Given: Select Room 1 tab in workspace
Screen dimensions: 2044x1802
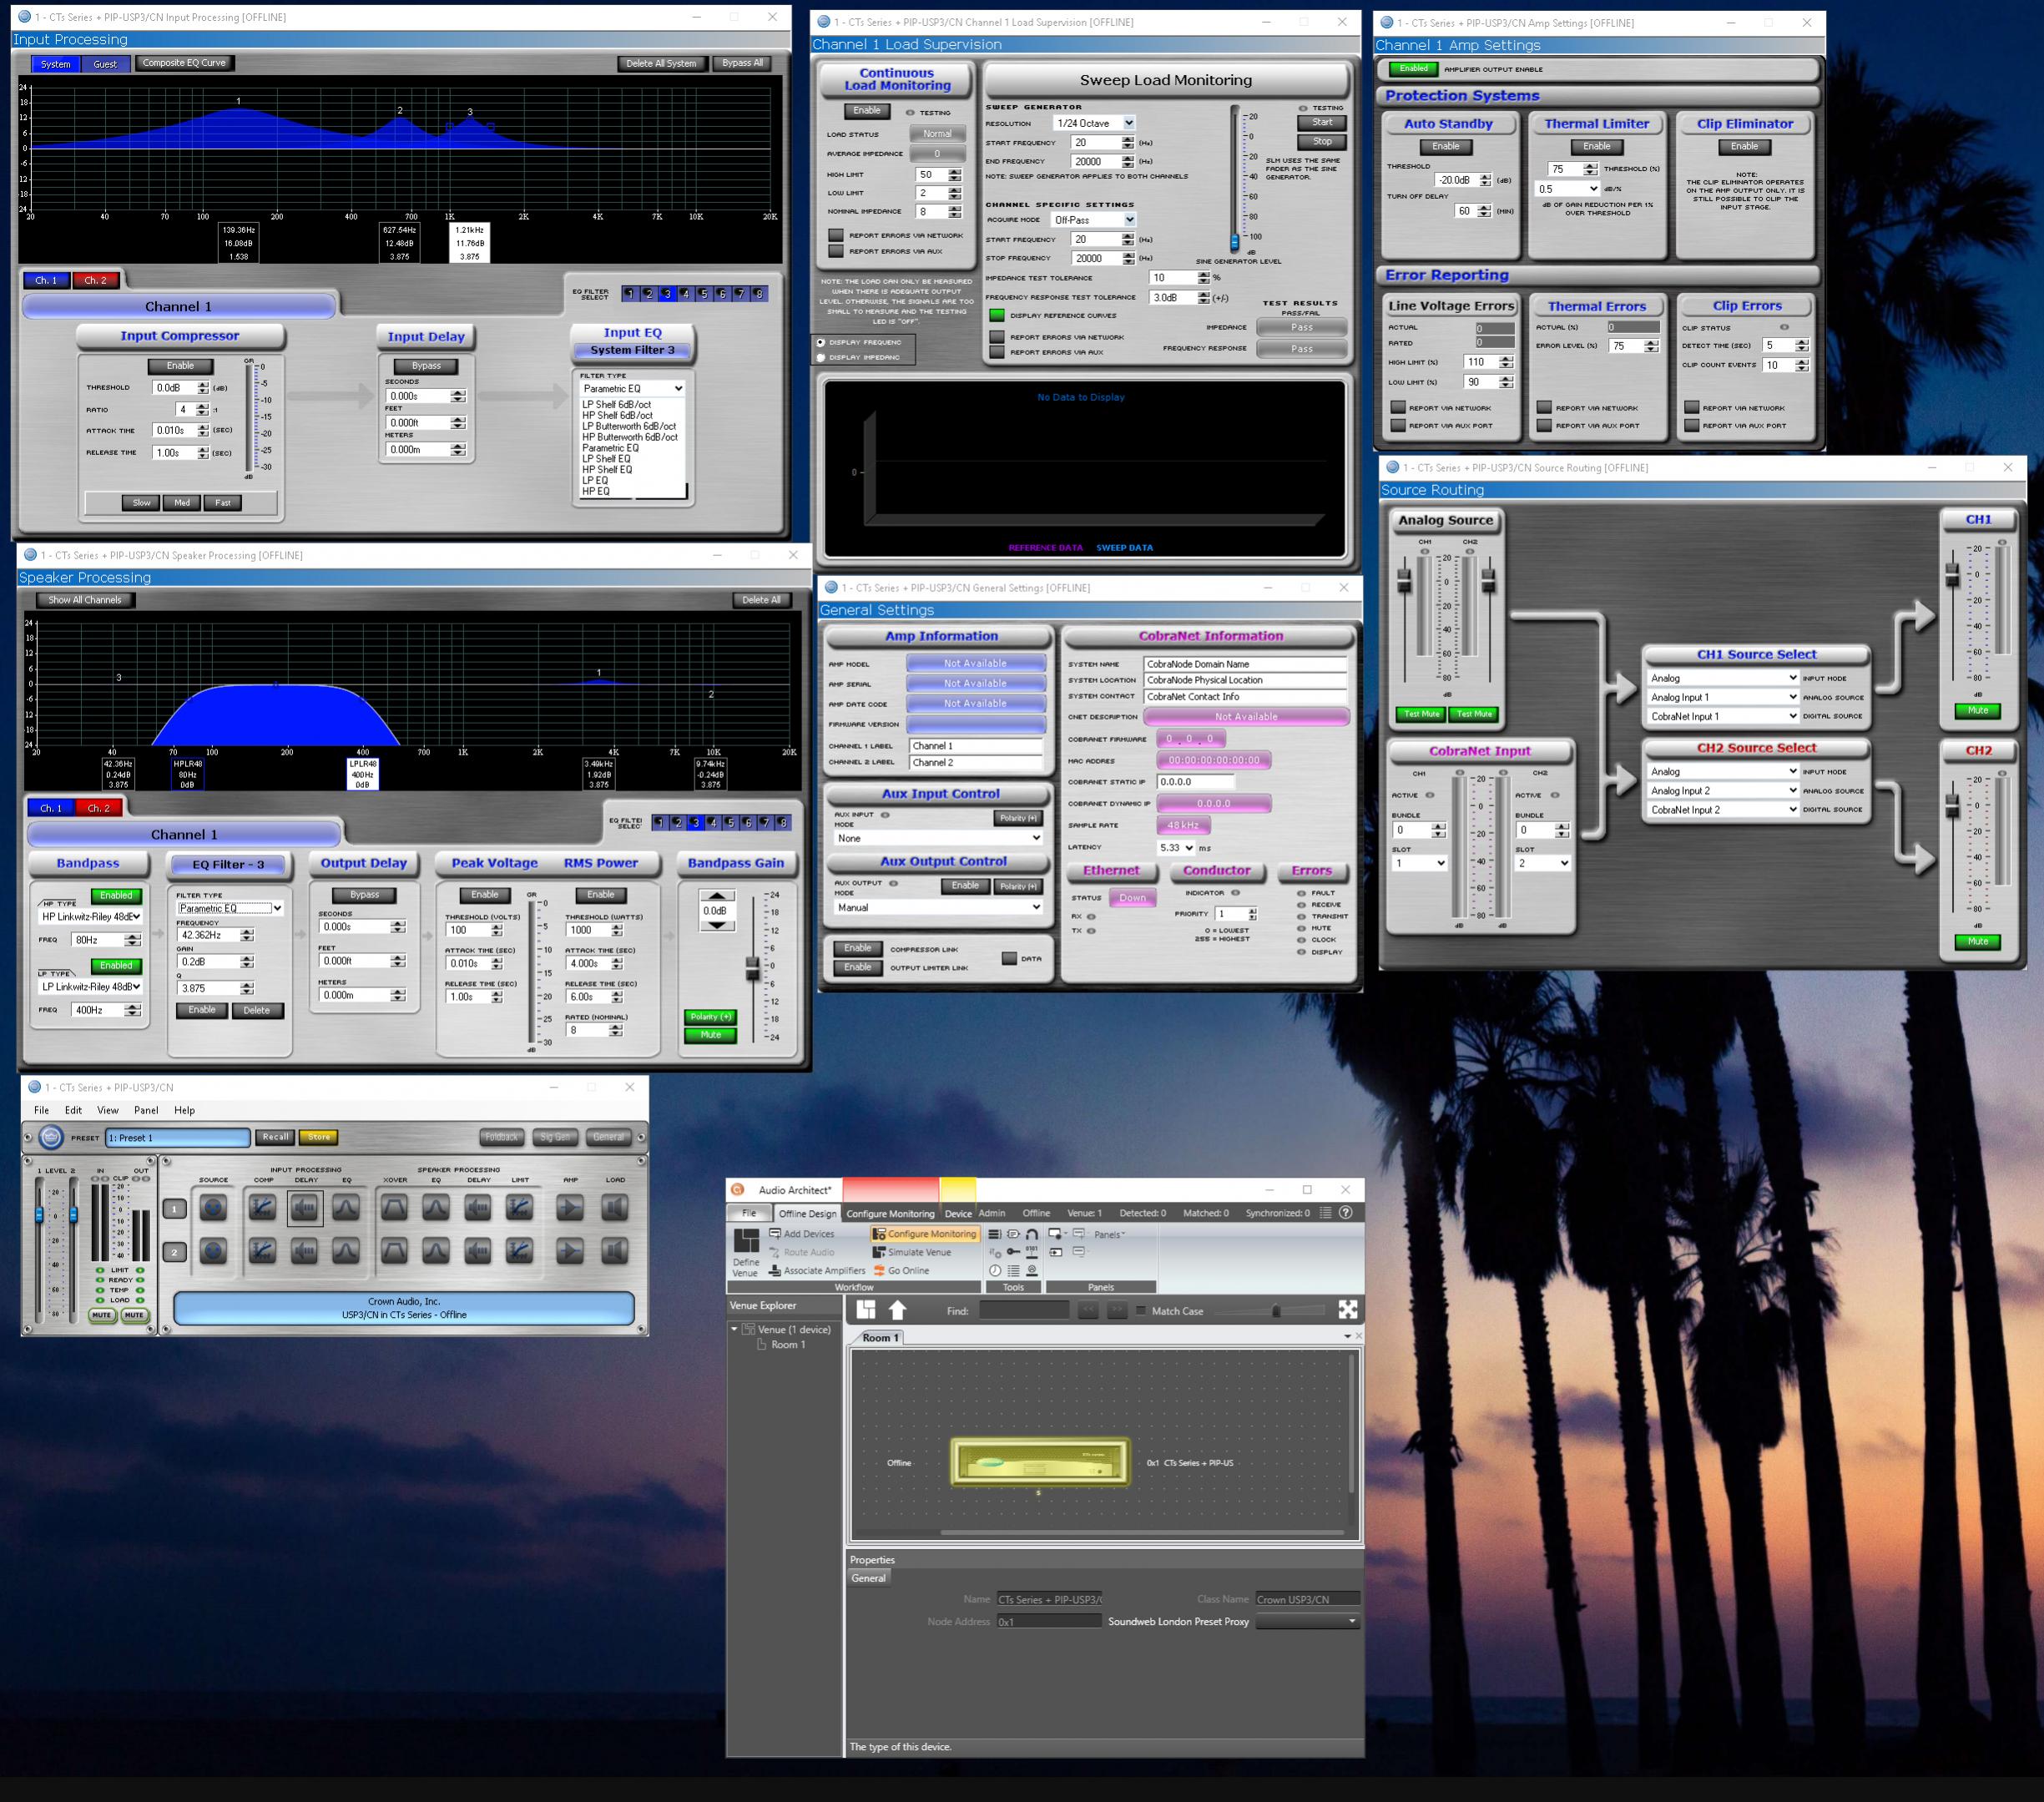Looking at the screenshot, I should pyautogui.click(x=880, y=1337).
